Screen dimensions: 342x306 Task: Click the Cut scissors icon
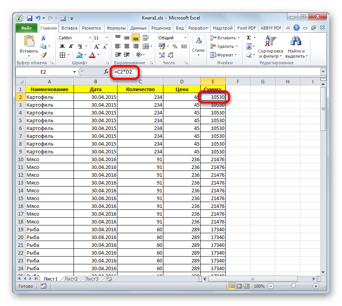(44, 38)
